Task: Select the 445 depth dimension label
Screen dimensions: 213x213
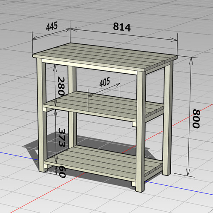Action: pyautogui.click(x=52, y=26)
